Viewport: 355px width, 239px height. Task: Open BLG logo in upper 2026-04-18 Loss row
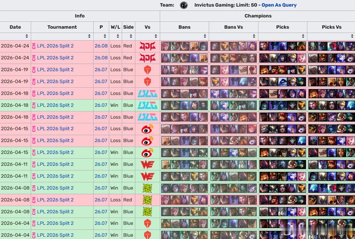(x=147, y=93)
